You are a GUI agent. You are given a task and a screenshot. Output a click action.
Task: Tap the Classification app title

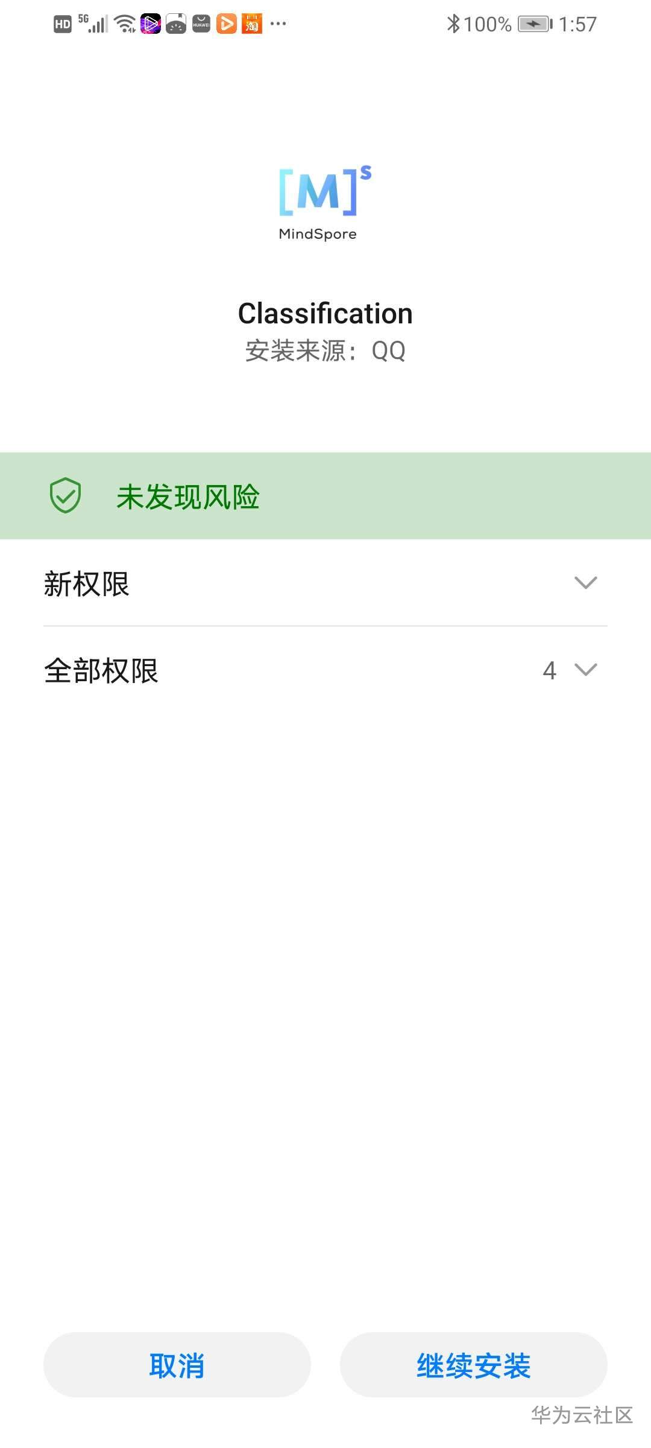coord(325,314)
